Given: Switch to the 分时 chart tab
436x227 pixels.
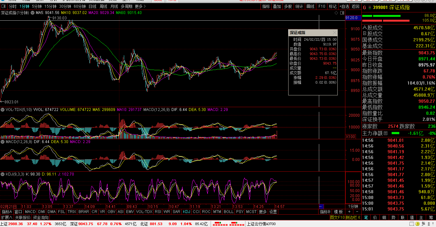Looking at the screenshot, I should 13,6.
